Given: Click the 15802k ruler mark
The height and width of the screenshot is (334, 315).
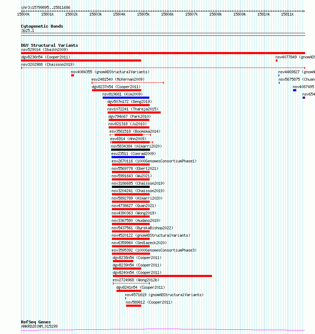Looking at the screenshot, I should [71, 14].
